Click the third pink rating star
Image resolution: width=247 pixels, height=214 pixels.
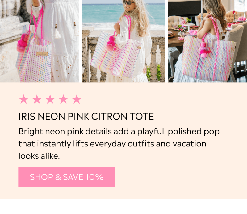tap(50, 99)
